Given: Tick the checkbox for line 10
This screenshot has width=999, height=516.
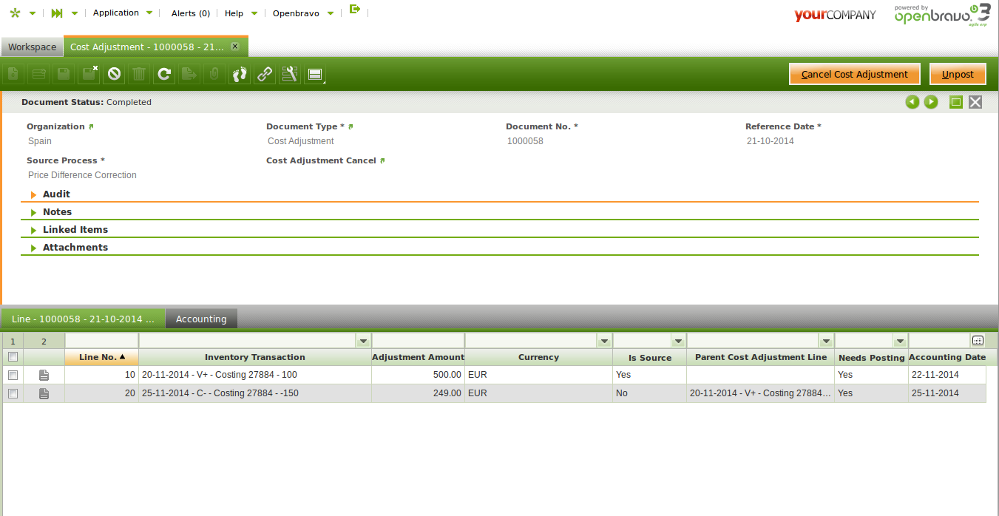Looking at the screenshot, I should click(x=13, y=375).
